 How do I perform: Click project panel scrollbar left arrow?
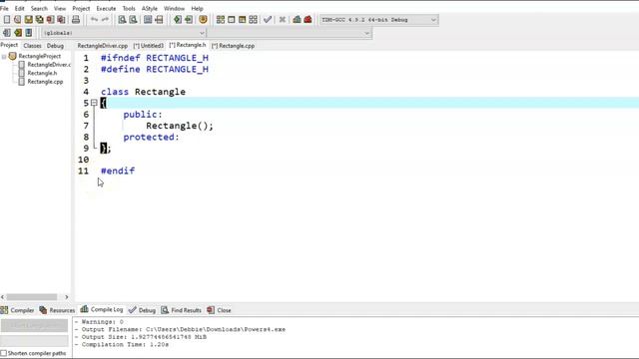tap(3, 297)
